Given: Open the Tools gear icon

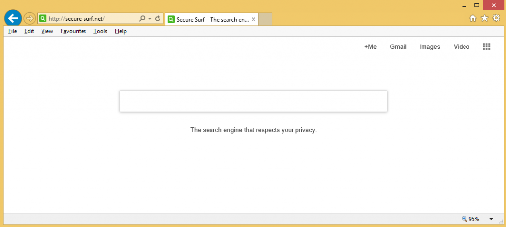Looking at the screenshot, I should click(x=496, y=18).
